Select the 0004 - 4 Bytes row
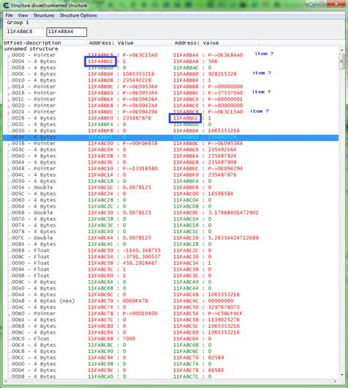The width and height of the screenshot is (348, 388). click(x=170, y=62)
